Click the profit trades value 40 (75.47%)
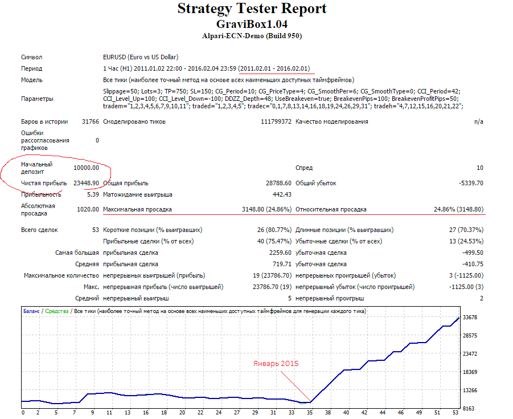 (274, 242)
